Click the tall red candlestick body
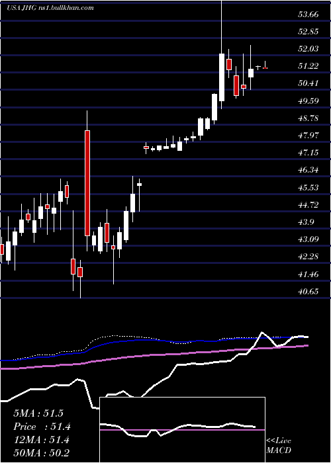This screenshot has width=331, height=463. (87, 183)
